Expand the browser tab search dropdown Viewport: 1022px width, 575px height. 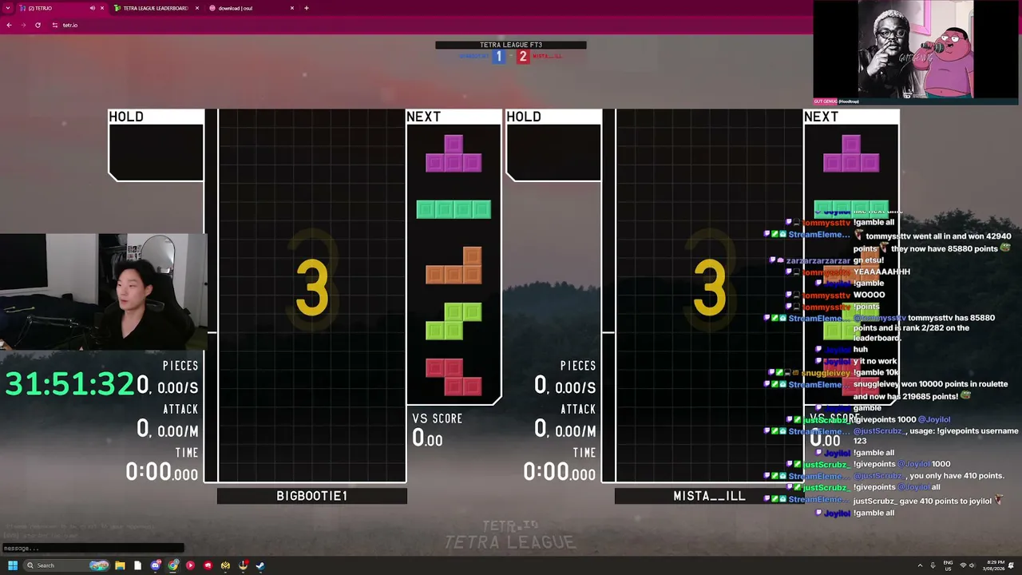click(8, 8)
